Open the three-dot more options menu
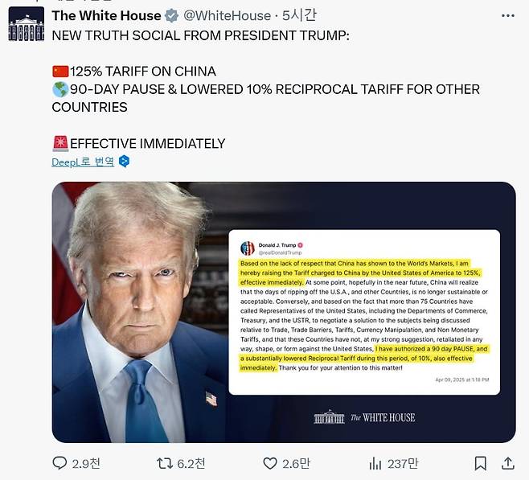Screen dimensions: 529x480 508,16
